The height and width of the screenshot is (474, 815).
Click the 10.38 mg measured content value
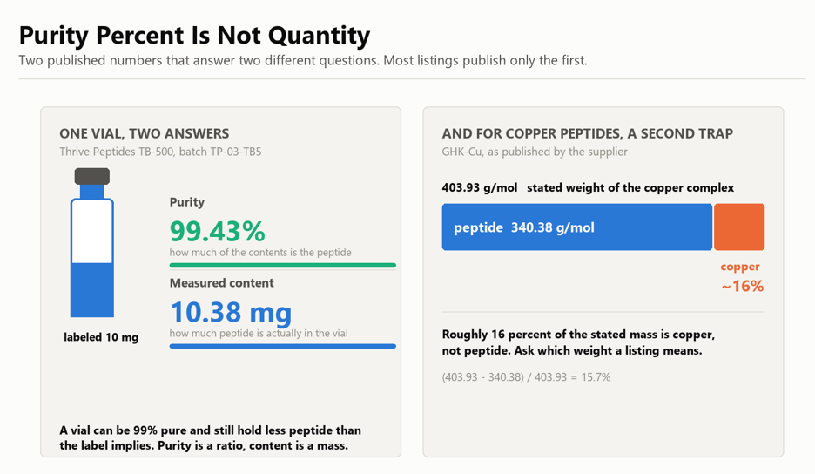pyautogui.click(x=231, y=312)
